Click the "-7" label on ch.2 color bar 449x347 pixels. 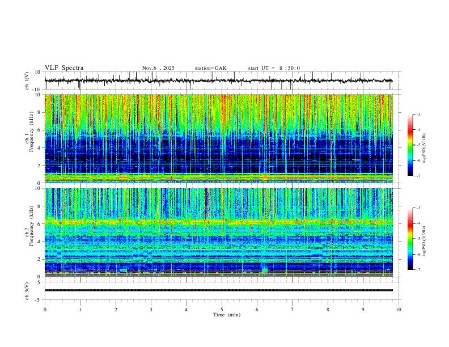tap(418, 270)
